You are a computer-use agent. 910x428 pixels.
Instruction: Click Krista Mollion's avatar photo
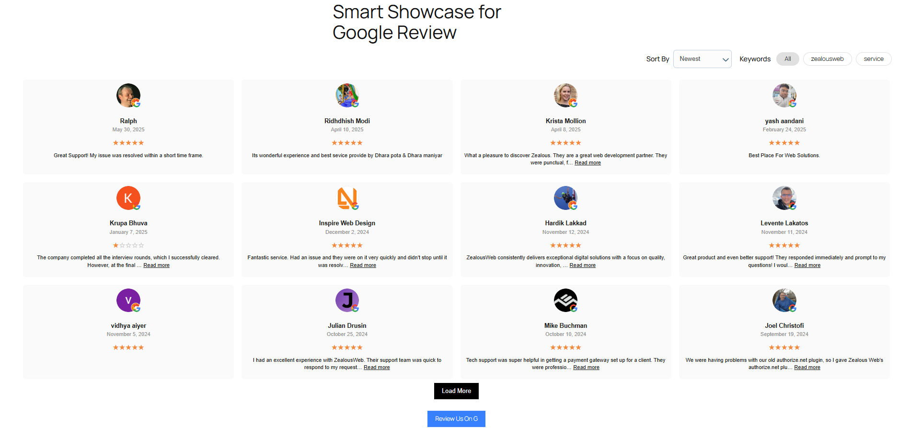pos(565,95)
